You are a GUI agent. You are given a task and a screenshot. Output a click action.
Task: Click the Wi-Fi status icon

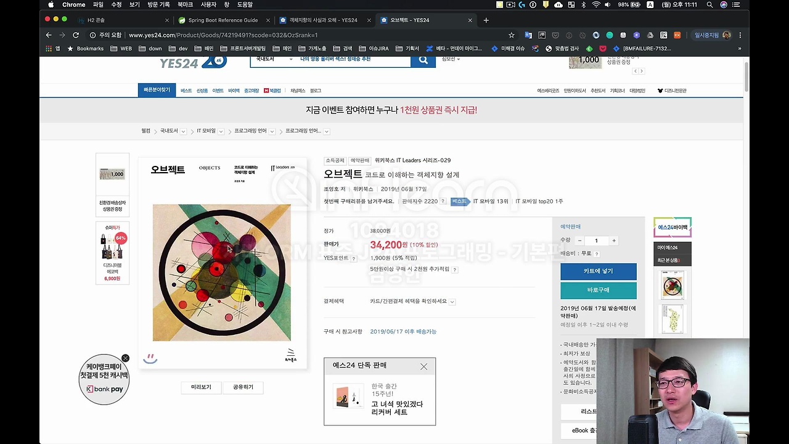tap(596, 4)
